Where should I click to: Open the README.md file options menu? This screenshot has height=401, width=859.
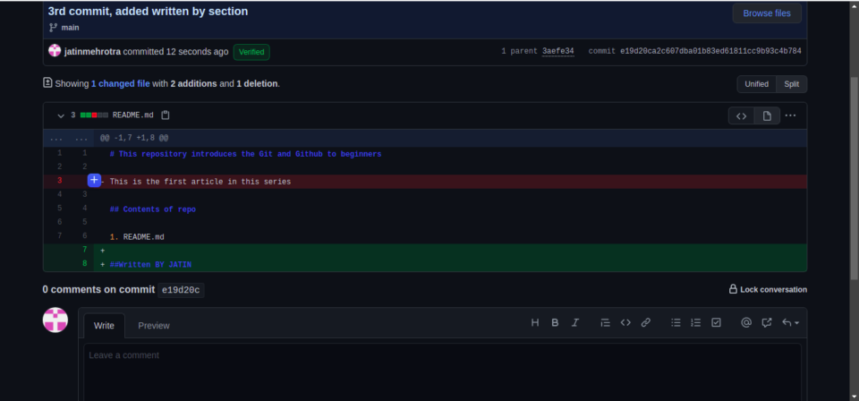click(790, 115)
